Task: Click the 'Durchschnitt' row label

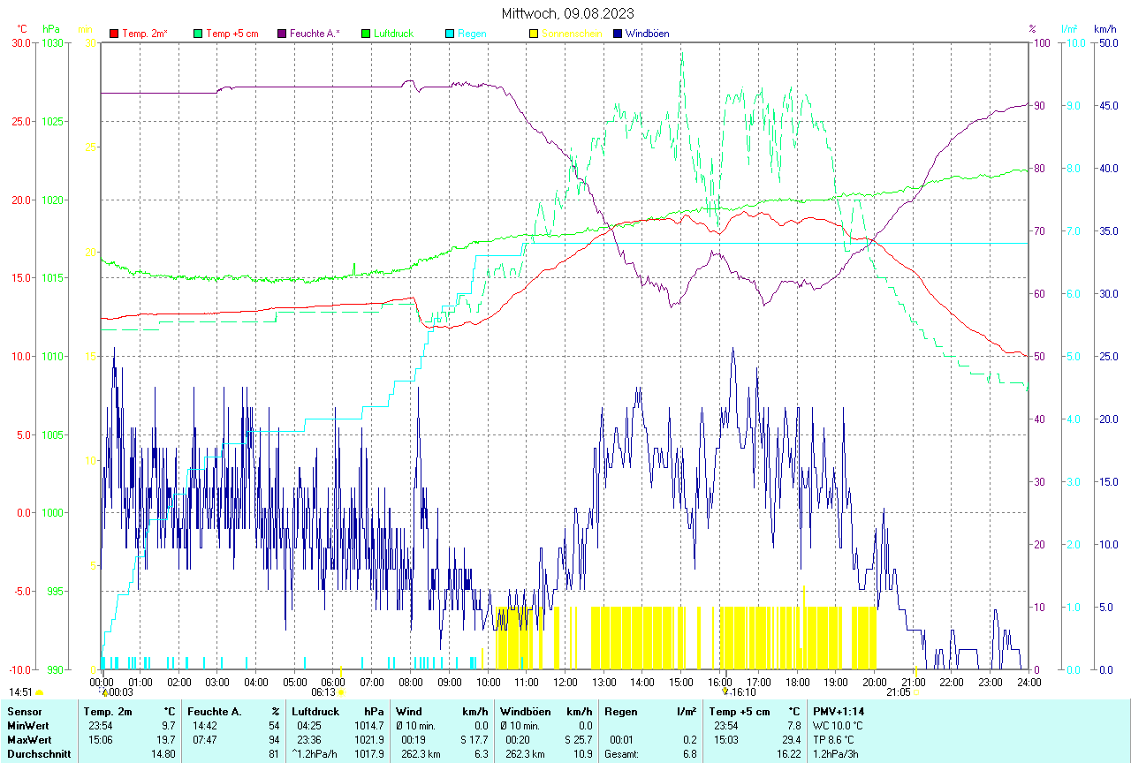Action: click(x=39, y=753)
